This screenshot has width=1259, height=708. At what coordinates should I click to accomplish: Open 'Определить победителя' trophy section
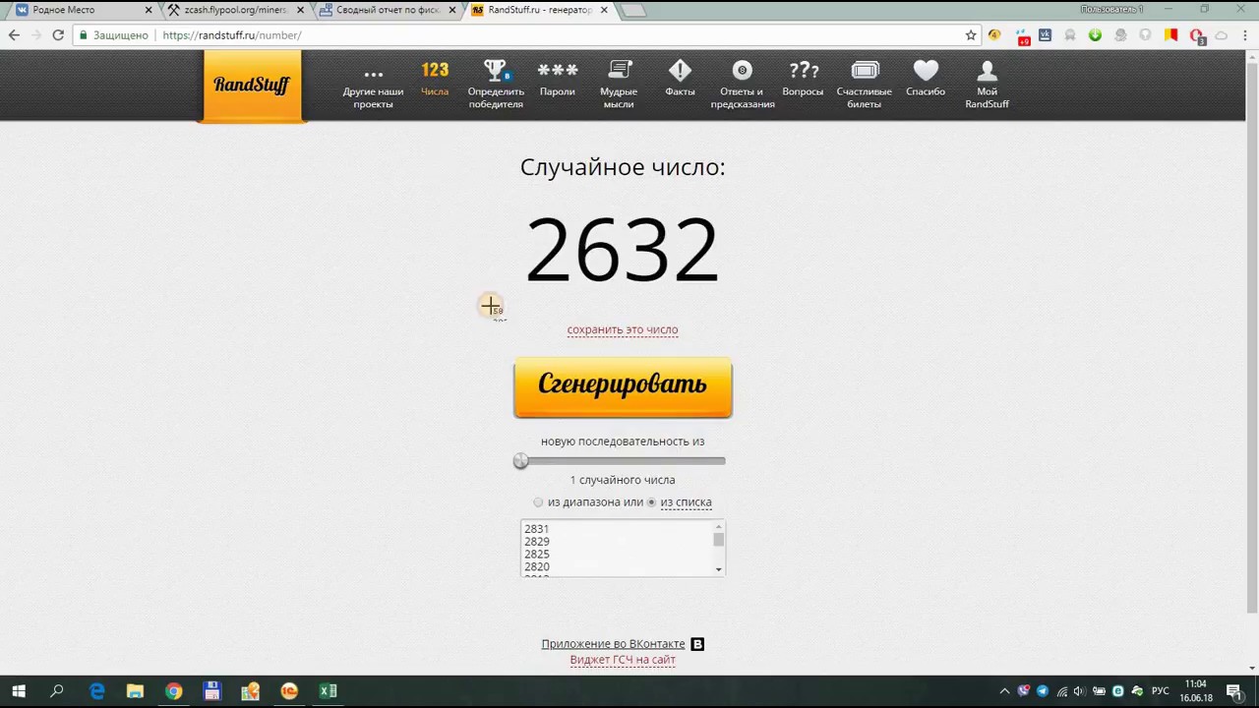(496, 85)
